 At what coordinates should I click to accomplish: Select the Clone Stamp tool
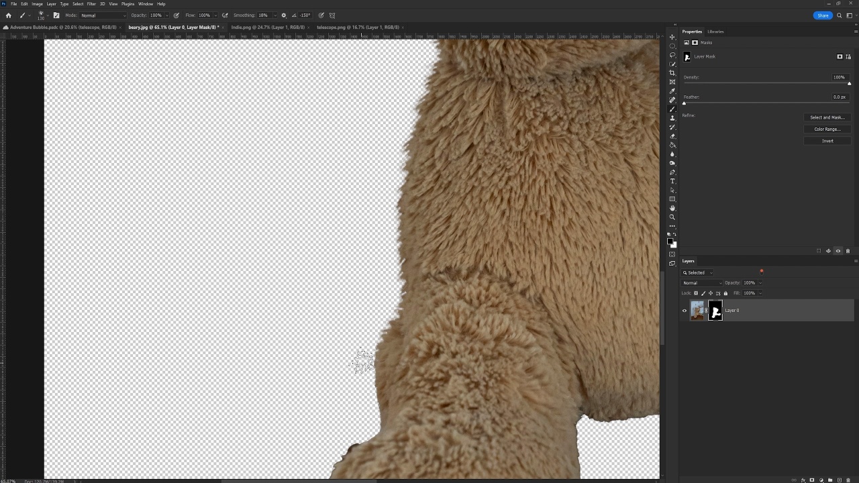[672, 118]
